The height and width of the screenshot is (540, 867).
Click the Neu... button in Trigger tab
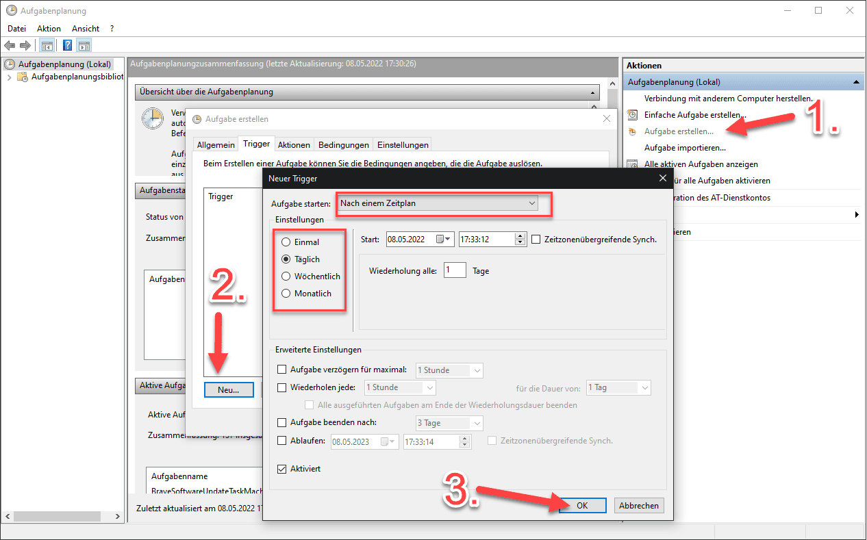click(229, 389)
